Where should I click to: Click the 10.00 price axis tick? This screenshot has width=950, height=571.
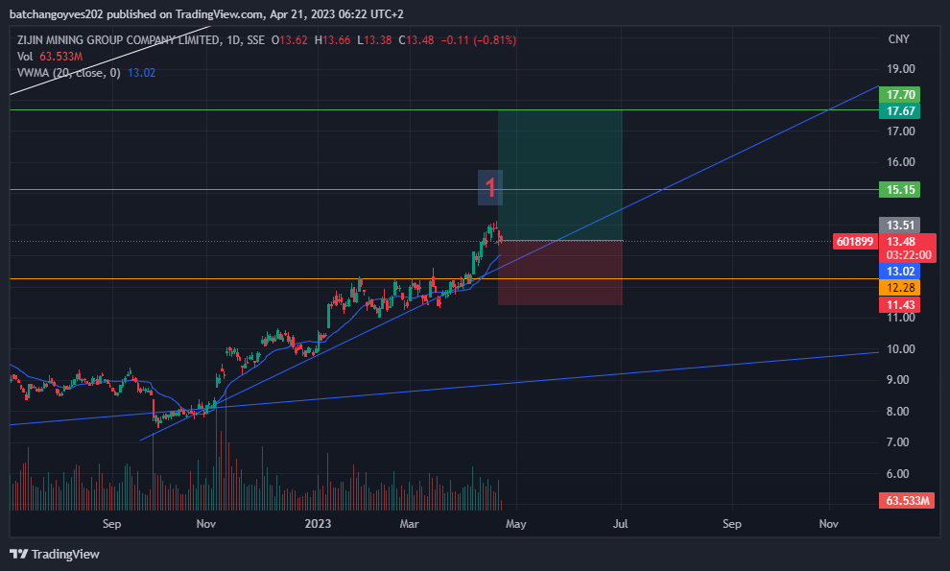click(x=901, y=349)
